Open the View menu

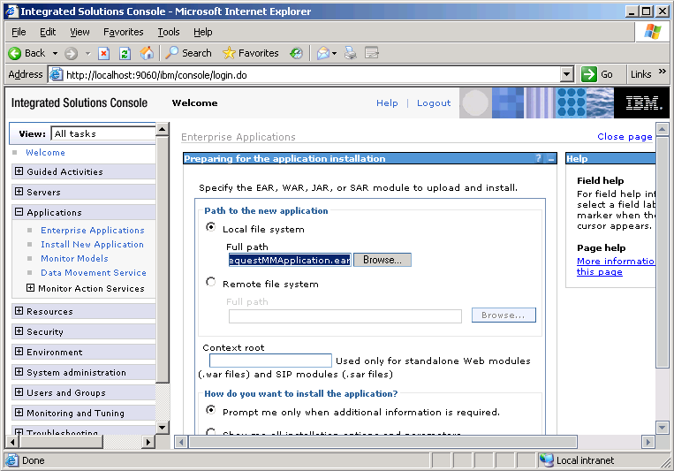80,32
